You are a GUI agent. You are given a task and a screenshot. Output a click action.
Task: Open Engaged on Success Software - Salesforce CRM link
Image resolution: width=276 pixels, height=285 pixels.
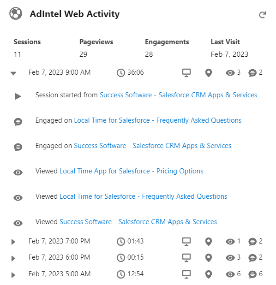pos(152,146)
